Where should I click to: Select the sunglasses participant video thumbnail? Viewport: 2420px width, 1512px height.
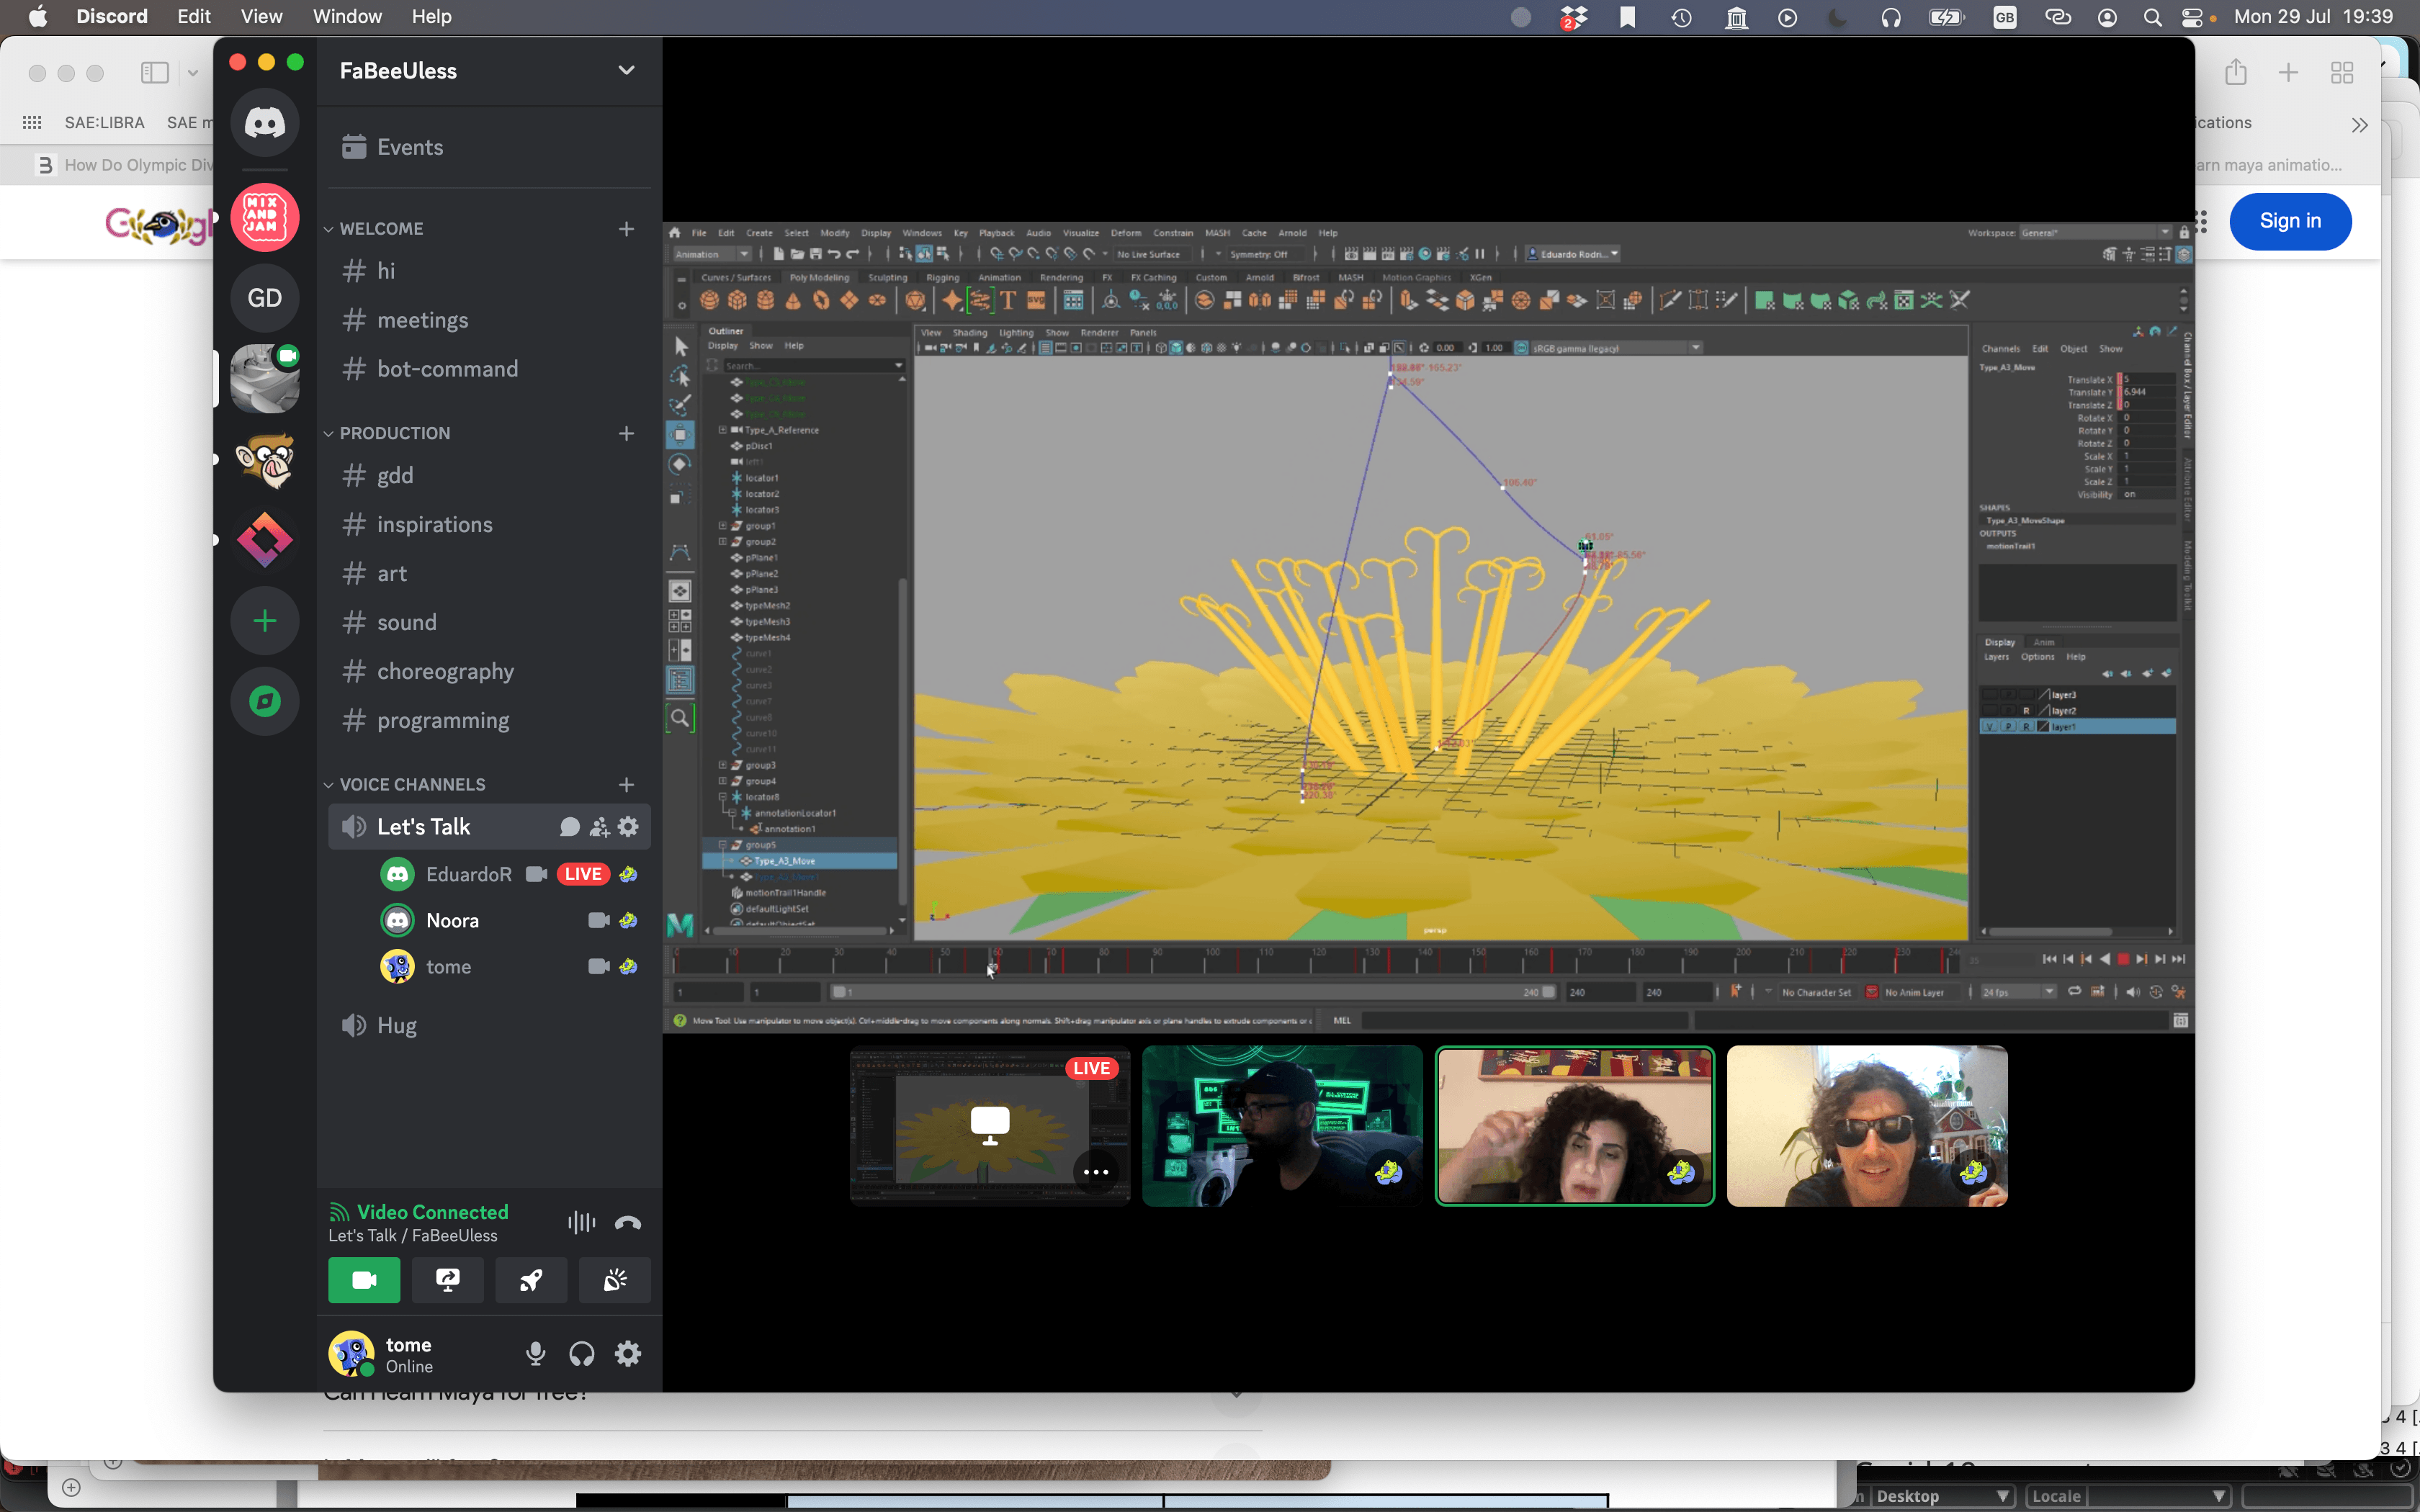coord(1866,1125)
